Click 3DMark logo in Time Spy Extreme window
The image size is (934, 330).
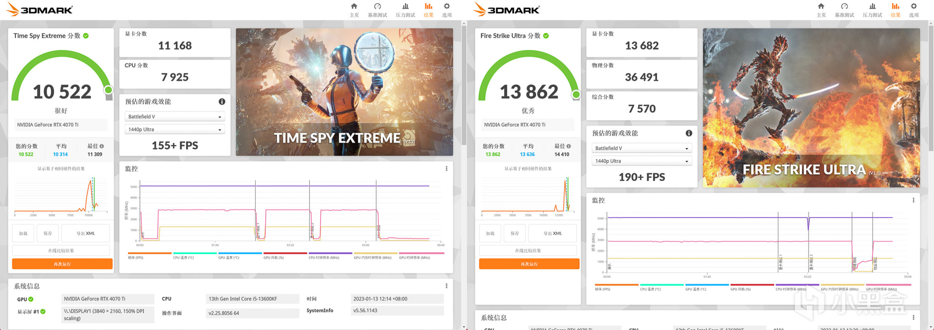40,9
